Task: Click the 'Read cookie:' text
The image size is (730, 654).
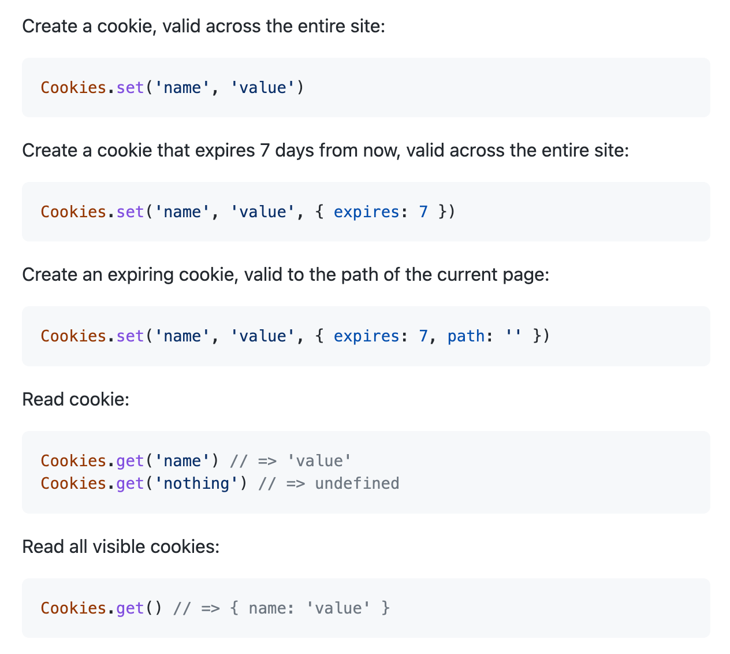Action: [76, 399]
